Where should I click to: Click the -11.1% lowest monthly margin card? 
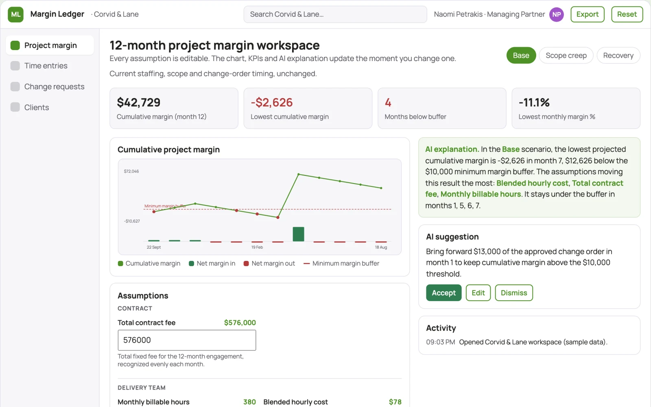pos(576,108)
